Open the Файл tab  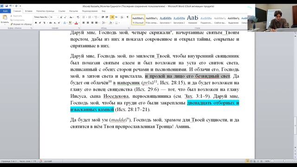click(5, 11)
